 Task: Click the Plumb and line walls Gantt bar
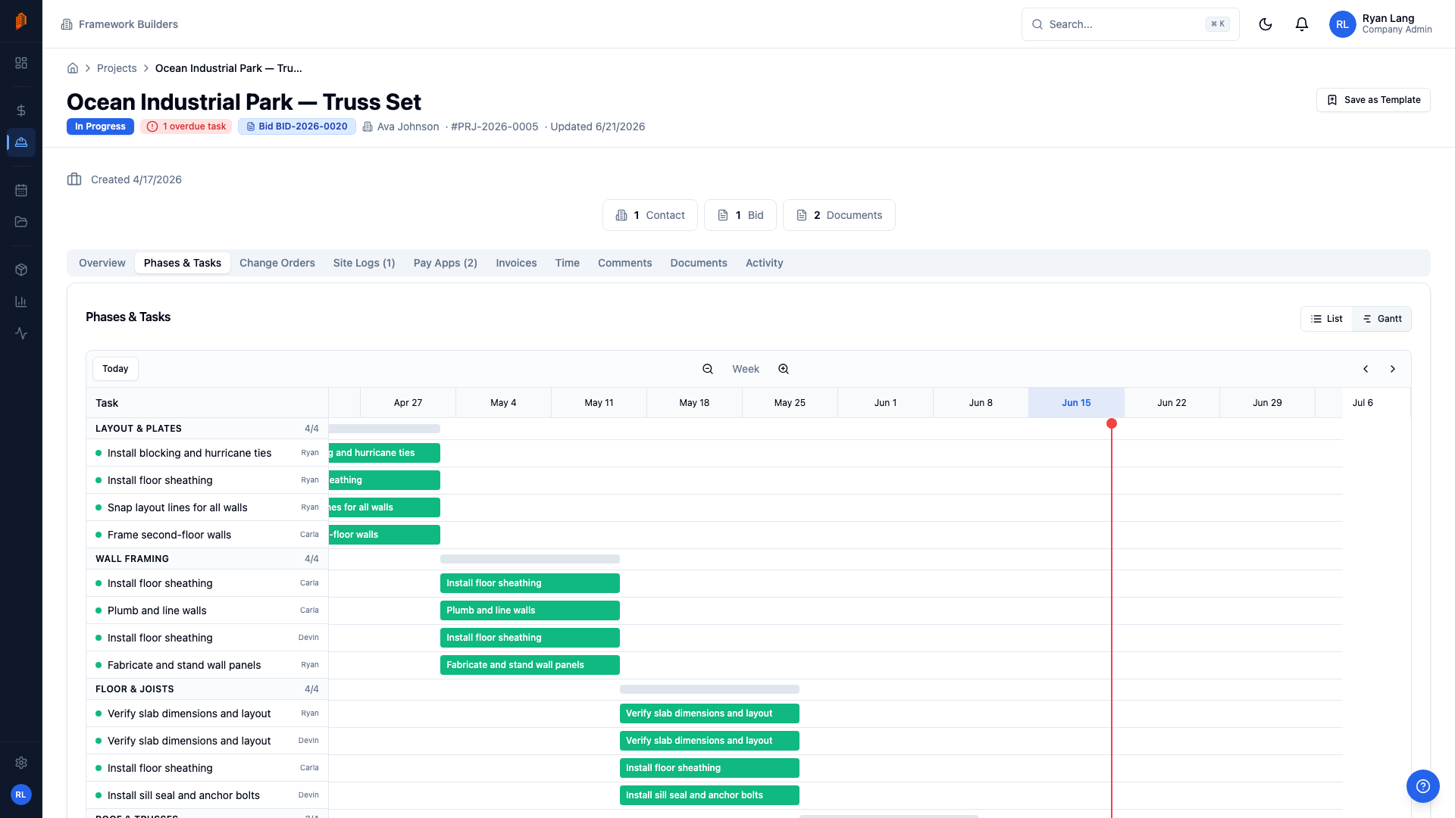[530, 610]
